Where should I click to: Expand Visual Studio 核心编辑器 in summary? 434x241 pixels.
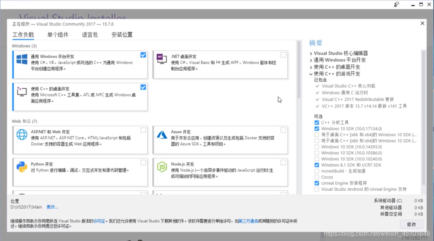[311, 54]
